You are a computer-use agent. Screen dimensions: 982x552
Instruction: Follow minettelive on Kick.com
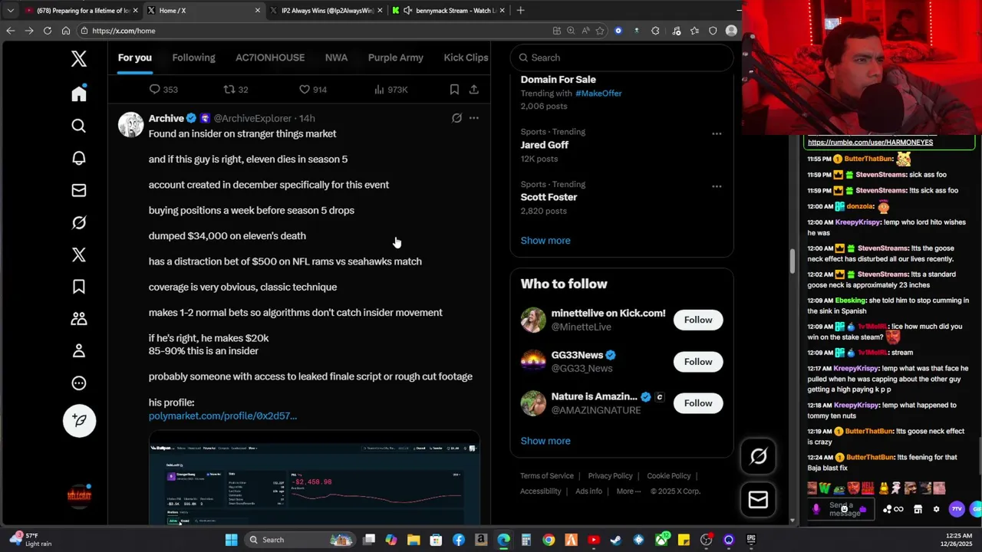point(698,320)
